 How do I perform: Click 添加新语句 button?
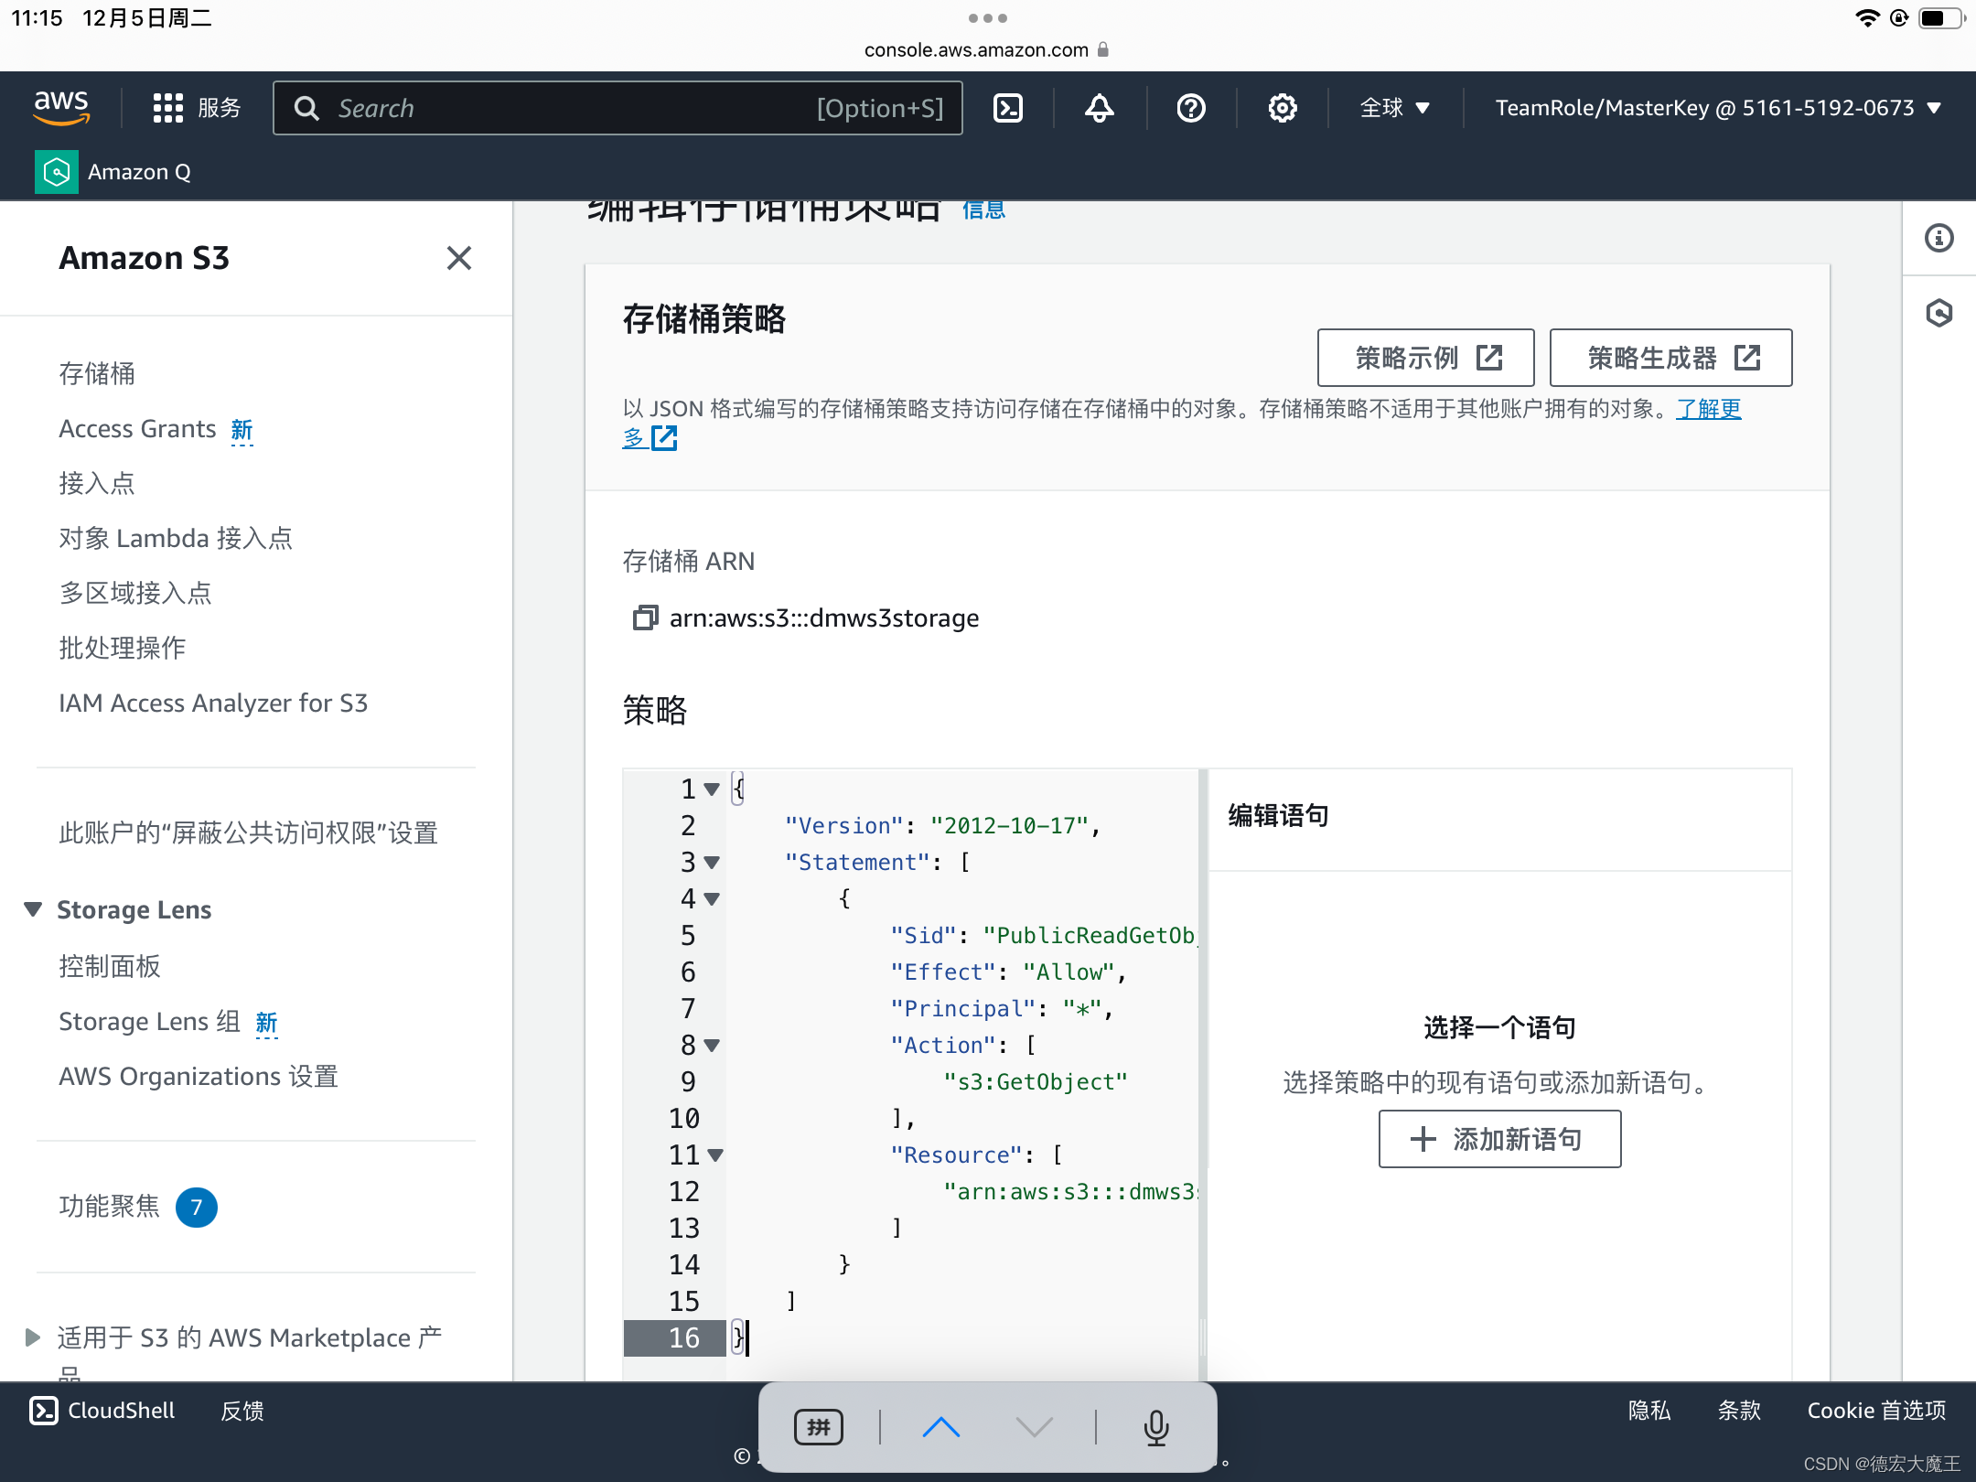point(1499,1139)
